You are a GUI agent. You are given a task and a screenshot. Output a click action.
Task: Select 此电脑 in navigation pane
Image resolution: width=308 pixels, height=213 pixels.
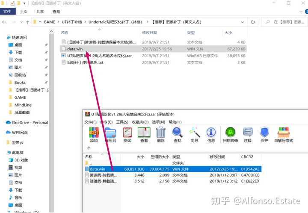point(15,153)
